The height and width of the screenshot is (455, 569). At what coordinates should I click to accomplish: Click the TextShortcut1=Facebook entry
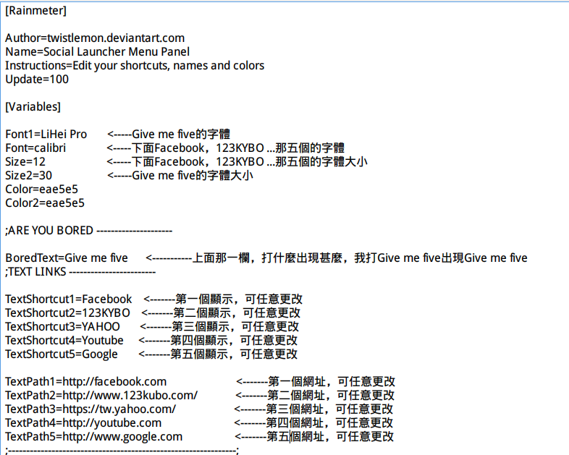click(x=69, y=299)
